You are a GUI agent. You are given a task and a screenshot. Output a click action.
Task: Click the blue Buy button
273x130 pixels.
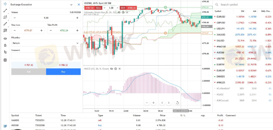click(x=63, y=71)
